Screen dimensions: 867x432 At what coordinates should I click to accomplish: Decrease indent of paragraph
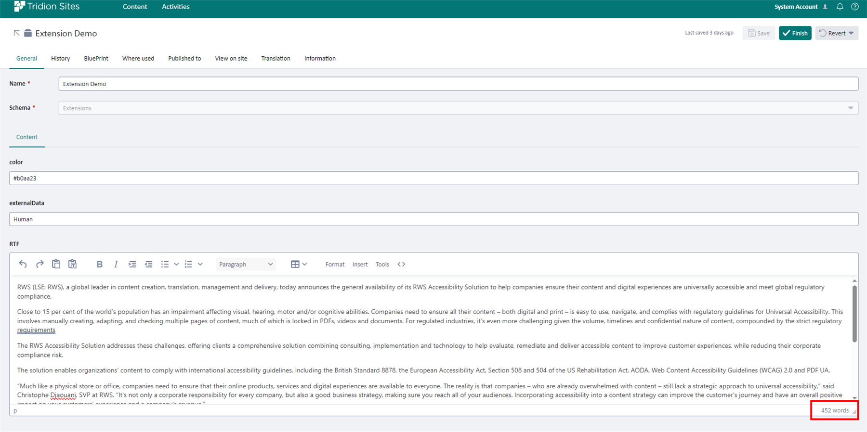(149, 264)
